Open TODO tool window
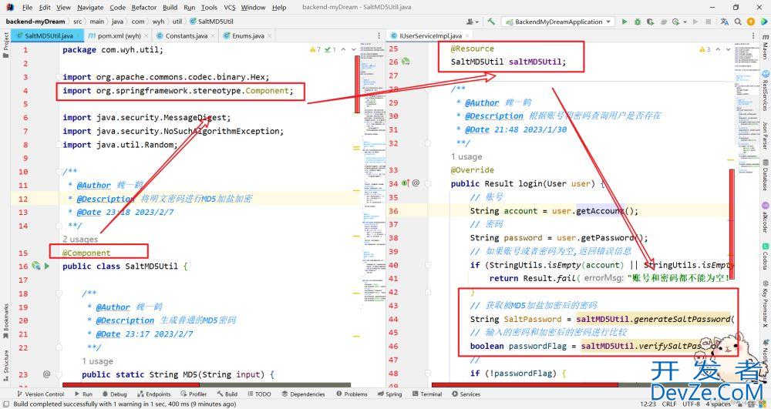 coord(260,394)
